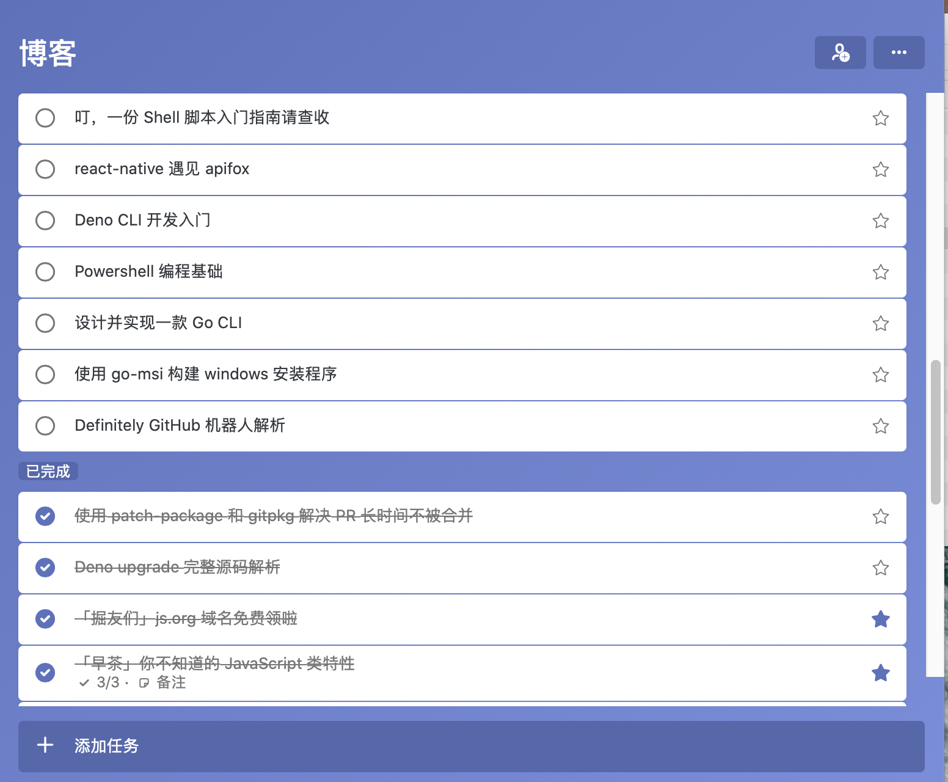Star the Deno CLI 开发入门 task

pos(880,221)
